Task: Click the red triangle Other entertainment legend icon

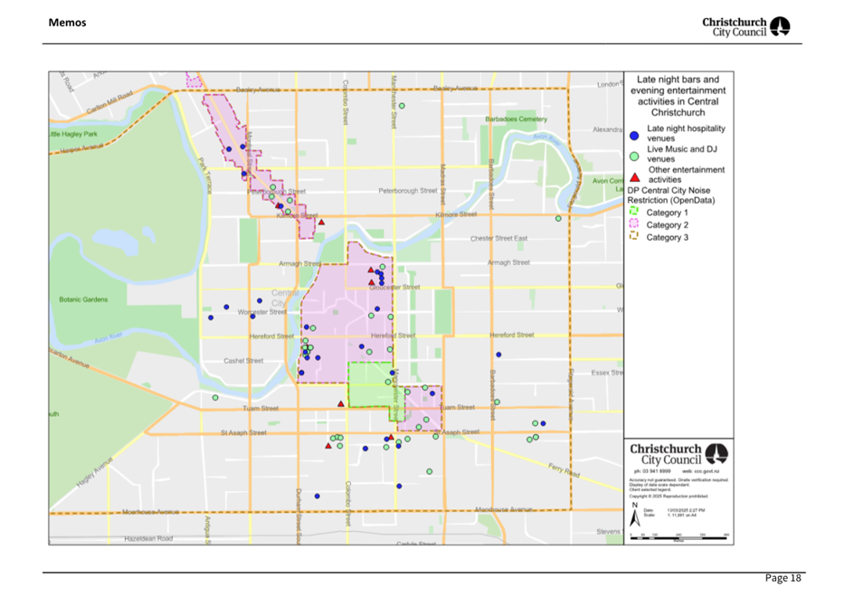Action: [x=634, y=176]
